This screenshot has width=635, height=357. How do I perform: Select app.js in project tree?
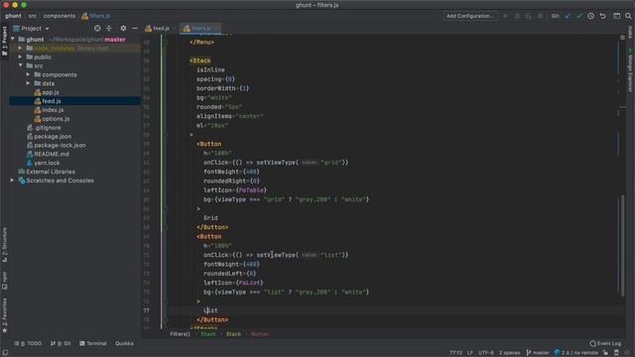51,92
